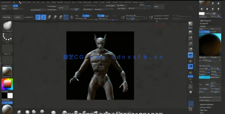The image size is (225, 114).
Task: Toggle Live Boolean in top shelf
Action: (29, 17)
